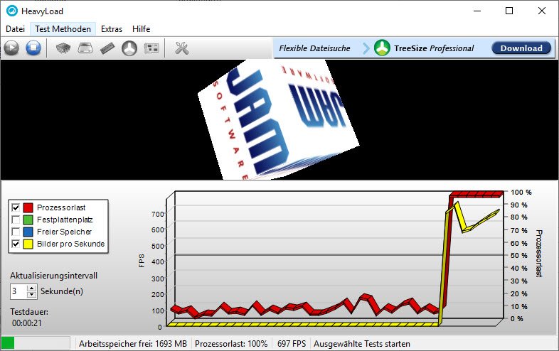This screenshot has width=559, height=351.
Task: Toggle the CPU stress test chip icon
Action: (63, 48)
